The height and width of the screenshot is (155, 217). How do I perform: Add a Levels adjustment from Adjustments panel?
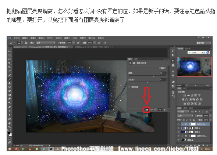click(x=188, y=95)
